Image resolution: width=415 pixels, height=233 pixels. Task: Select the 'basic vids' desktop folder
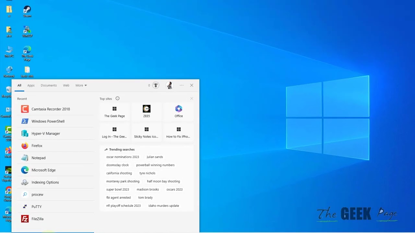point(27,72)
